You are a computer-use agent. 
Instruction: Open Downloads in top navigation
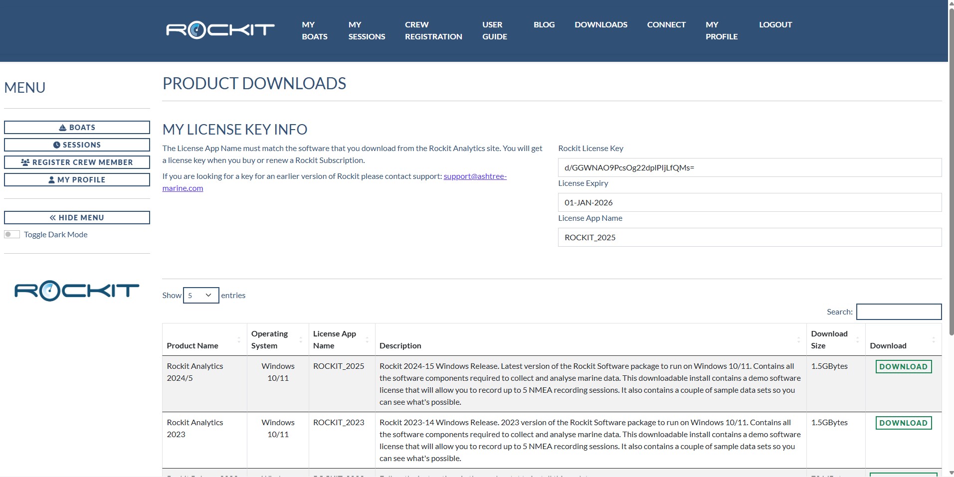tap(600, 25)
